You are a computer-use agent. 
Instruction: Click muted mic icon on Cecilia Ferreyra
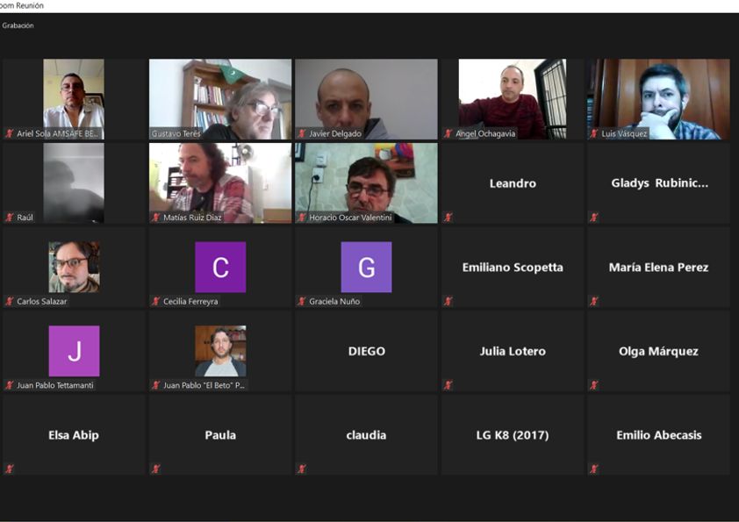pos(155,301)
